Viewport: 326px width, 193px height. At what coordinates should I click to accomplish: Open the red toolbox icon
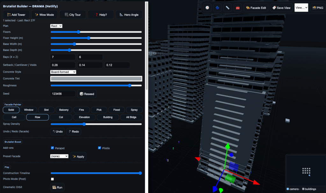pos(238,8)
